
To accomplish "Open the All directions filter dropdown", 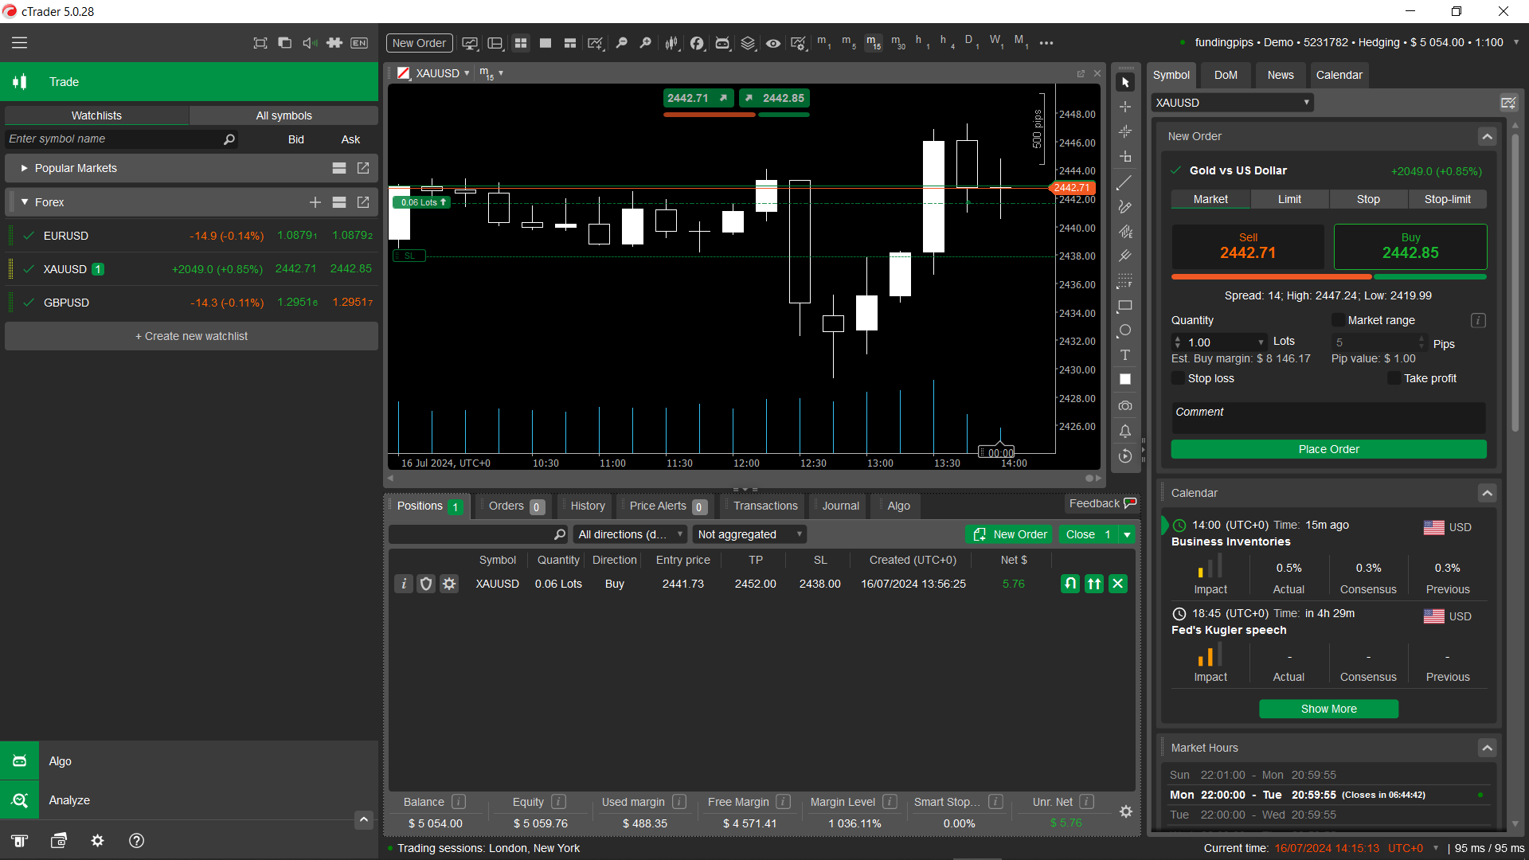I will [x=631, y=534].
